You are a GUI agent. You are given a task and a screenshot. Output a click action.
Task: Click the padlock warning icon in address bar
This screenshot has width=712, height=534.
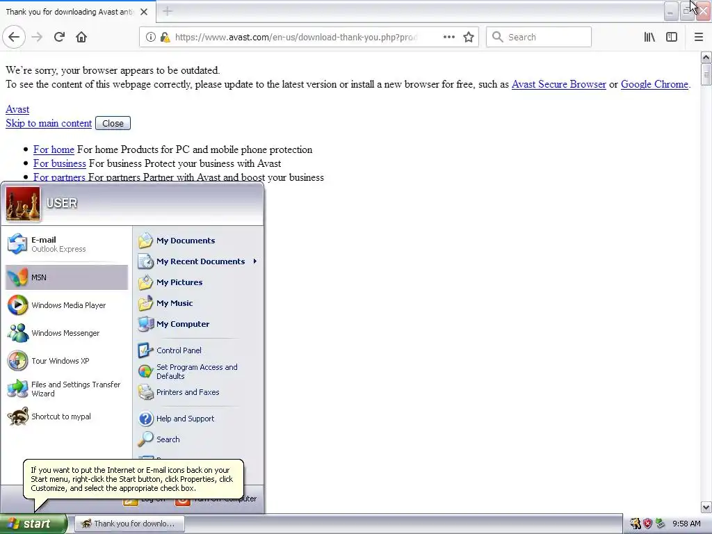coord(165,38)
